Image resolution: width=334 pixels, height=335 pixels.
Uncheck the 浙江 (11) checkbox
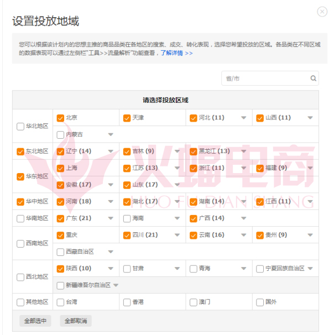pyautogui.click(x=194, y=168)
